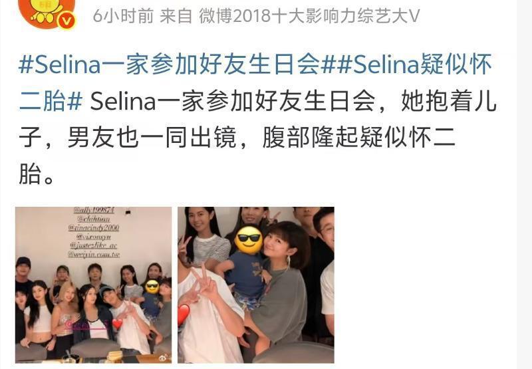532x369 pixels.
Task: Click post body text starting 男友也一同出镜
Action: point(152,138)
